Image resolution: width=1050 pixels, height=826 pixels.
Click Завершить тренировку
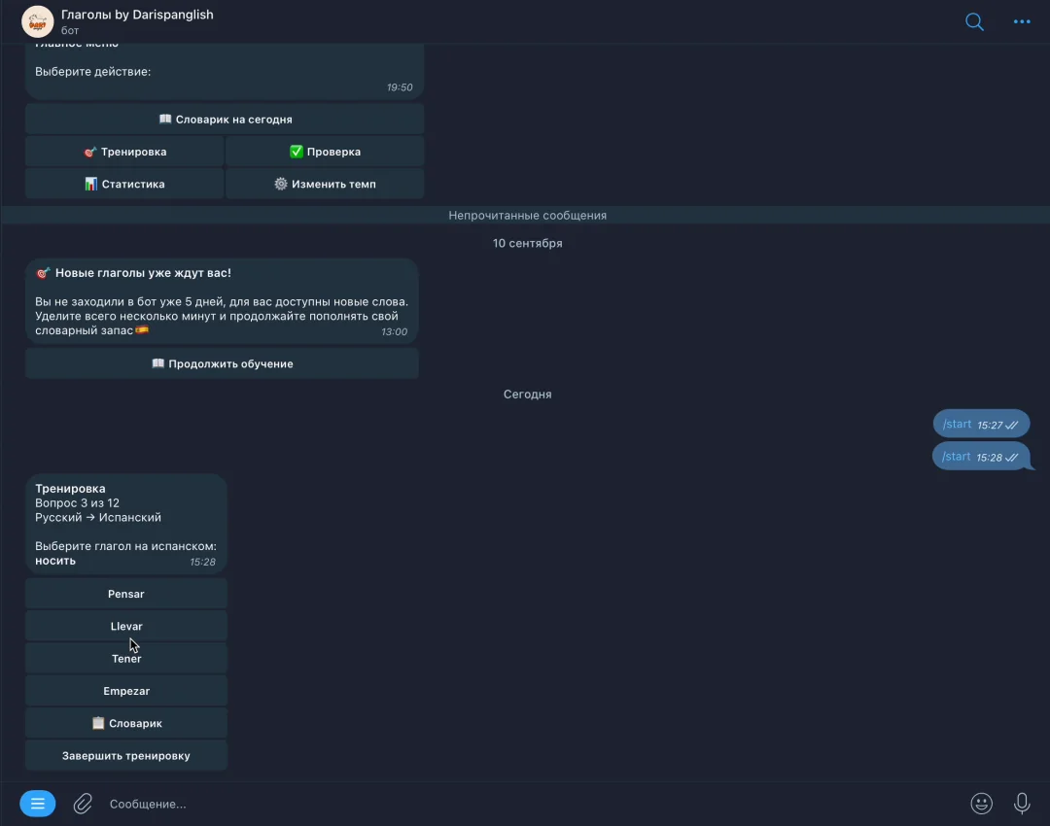125,756
